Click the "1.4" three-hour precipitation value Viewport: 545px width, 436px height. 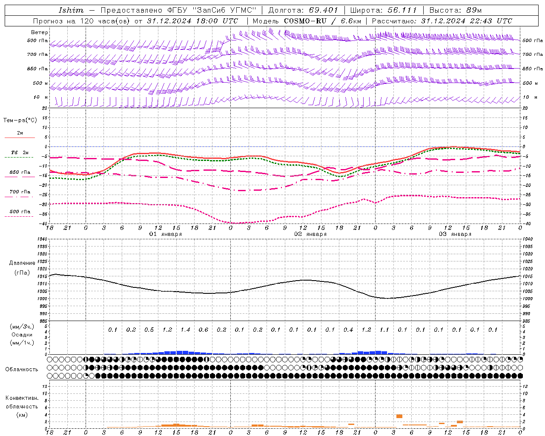coord(185,330)
